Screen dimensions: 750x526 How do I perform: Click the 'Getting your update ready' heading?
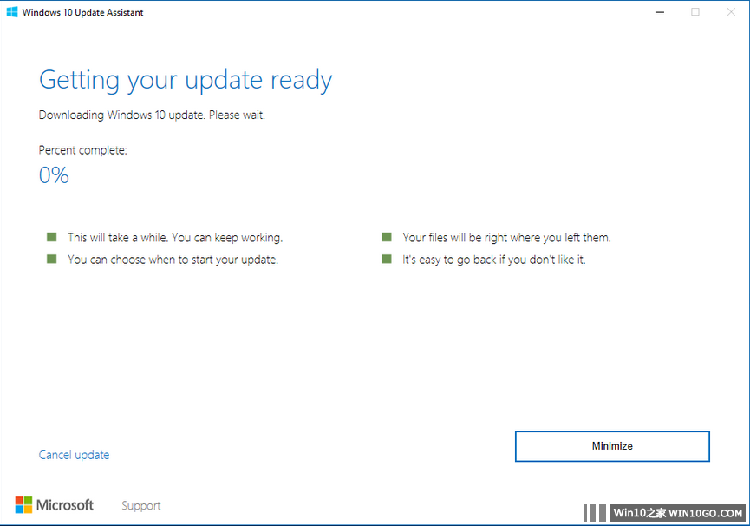[x=185, y=80]
